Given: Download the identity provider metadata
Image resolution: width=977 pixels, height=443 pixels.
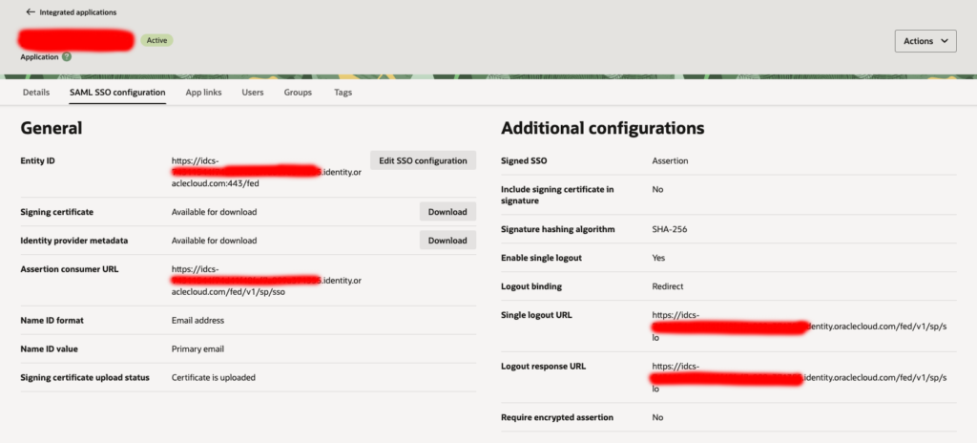Looking at the screenshot, I should click(x=447, y=241).
